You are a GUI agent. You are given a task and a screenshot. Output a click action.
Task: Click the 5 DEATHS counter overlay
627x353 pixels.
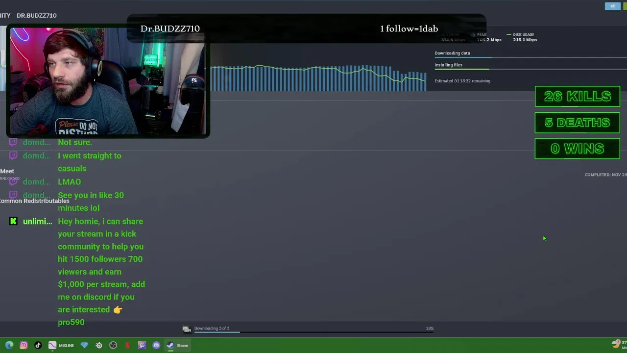pos(578,123)
